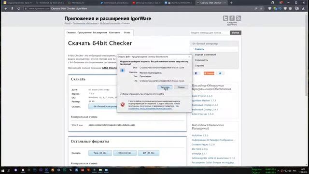
Task: Show hidden system tray icons chevron
Action: coord(278,171)
